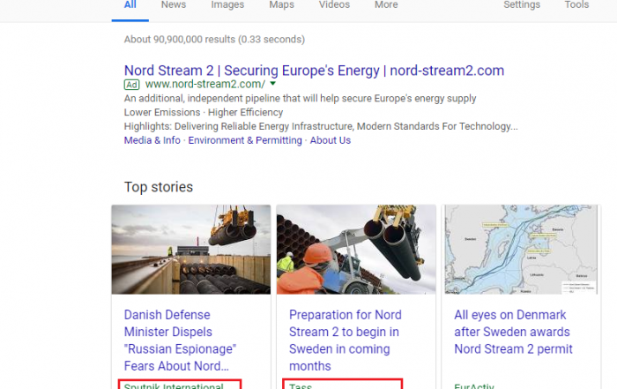Read All eyes on Denmark story
Screen dimensions: 617x389
(x=513, y=332)
